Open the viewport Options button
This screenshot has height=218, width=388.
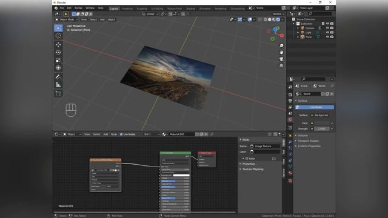(278, 14)
